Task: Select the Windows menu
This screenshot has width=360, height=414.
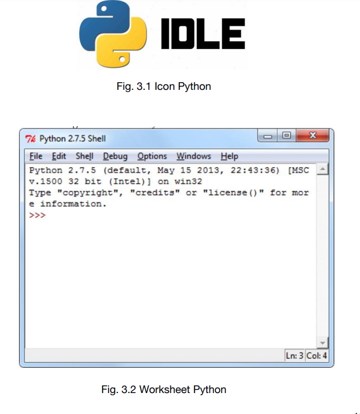Action: 194,156
